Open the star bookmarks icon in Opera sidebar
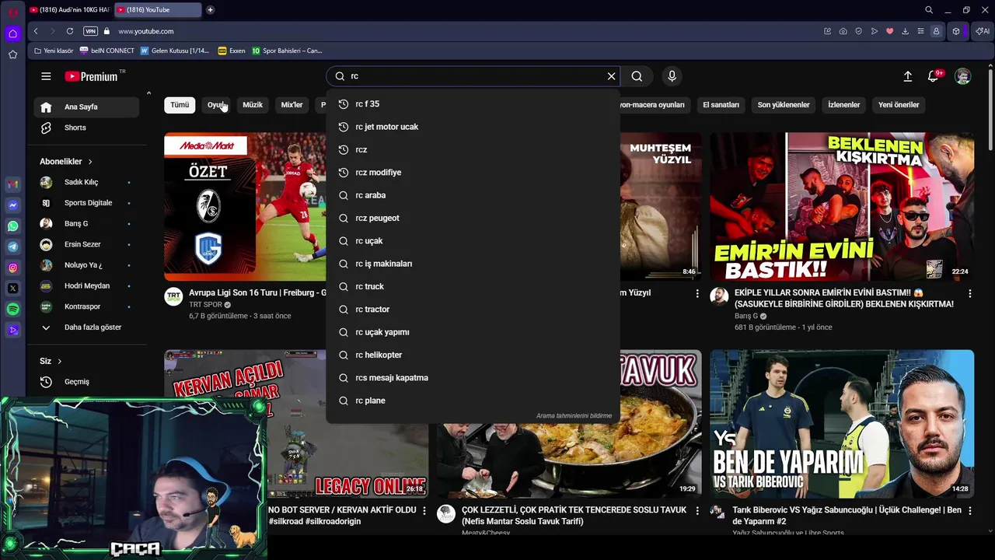995x560 pixels. coord(12,54)
